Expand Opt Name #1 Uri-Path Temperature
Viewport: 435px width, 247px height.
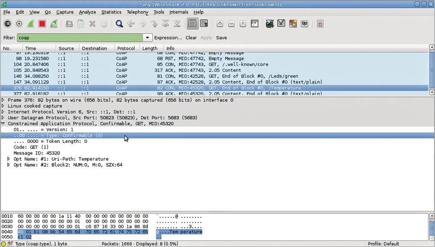pos(9,159)
